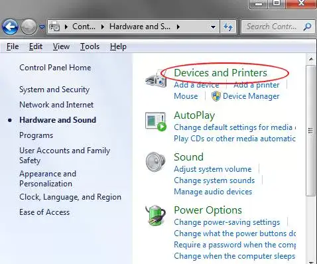Open the Edit menu
The image size is (317, 264).
tap(36, 46)
